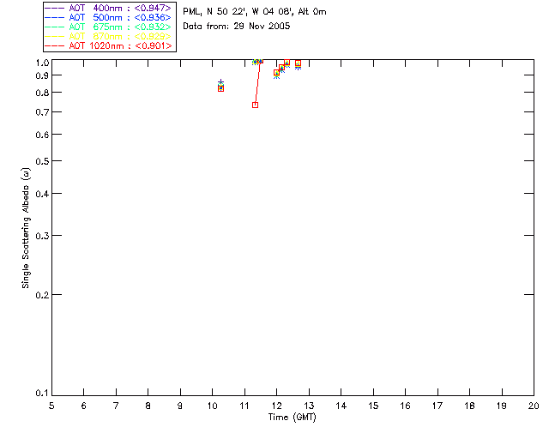Click the lone red square marker near 0.73
This screenshot has width=549, height=439.
pyautogui.click(x=256, y=105)
